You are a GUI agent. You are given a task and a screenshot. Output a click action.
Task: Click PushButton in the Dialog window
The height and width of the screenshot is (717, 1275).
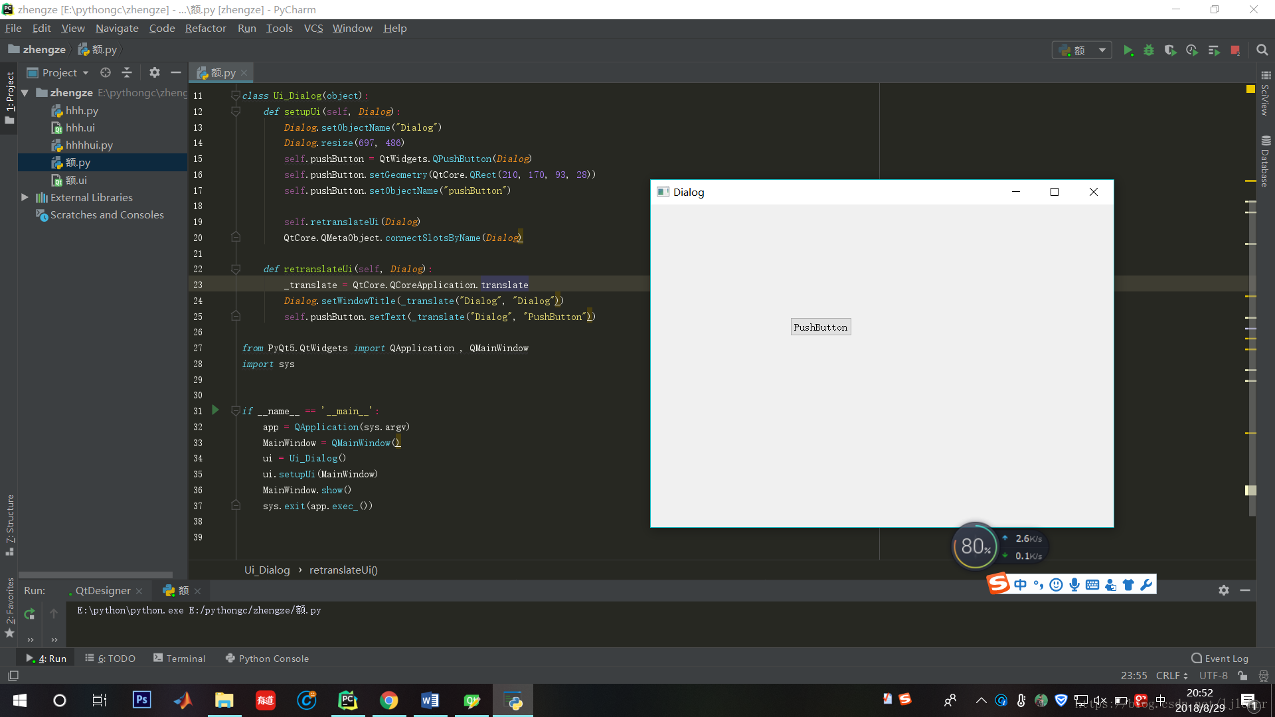pos(820,327)
